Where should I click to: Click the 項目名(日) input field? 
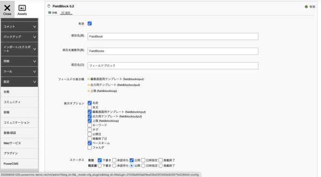173,66
